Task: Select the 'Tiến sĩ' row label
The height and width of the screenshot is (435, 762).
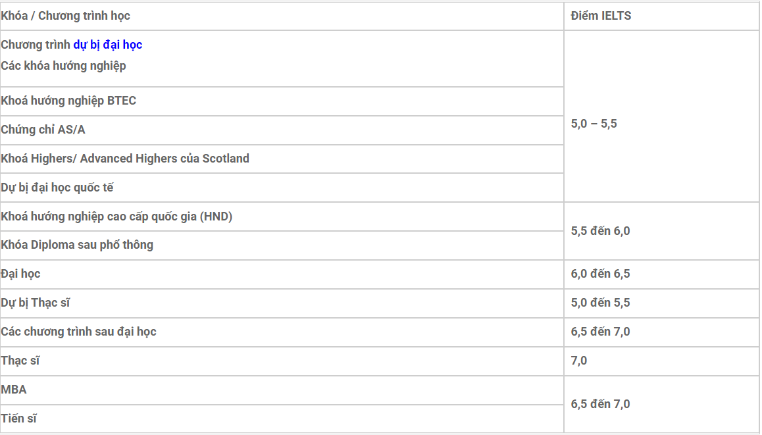Action: 18,419
